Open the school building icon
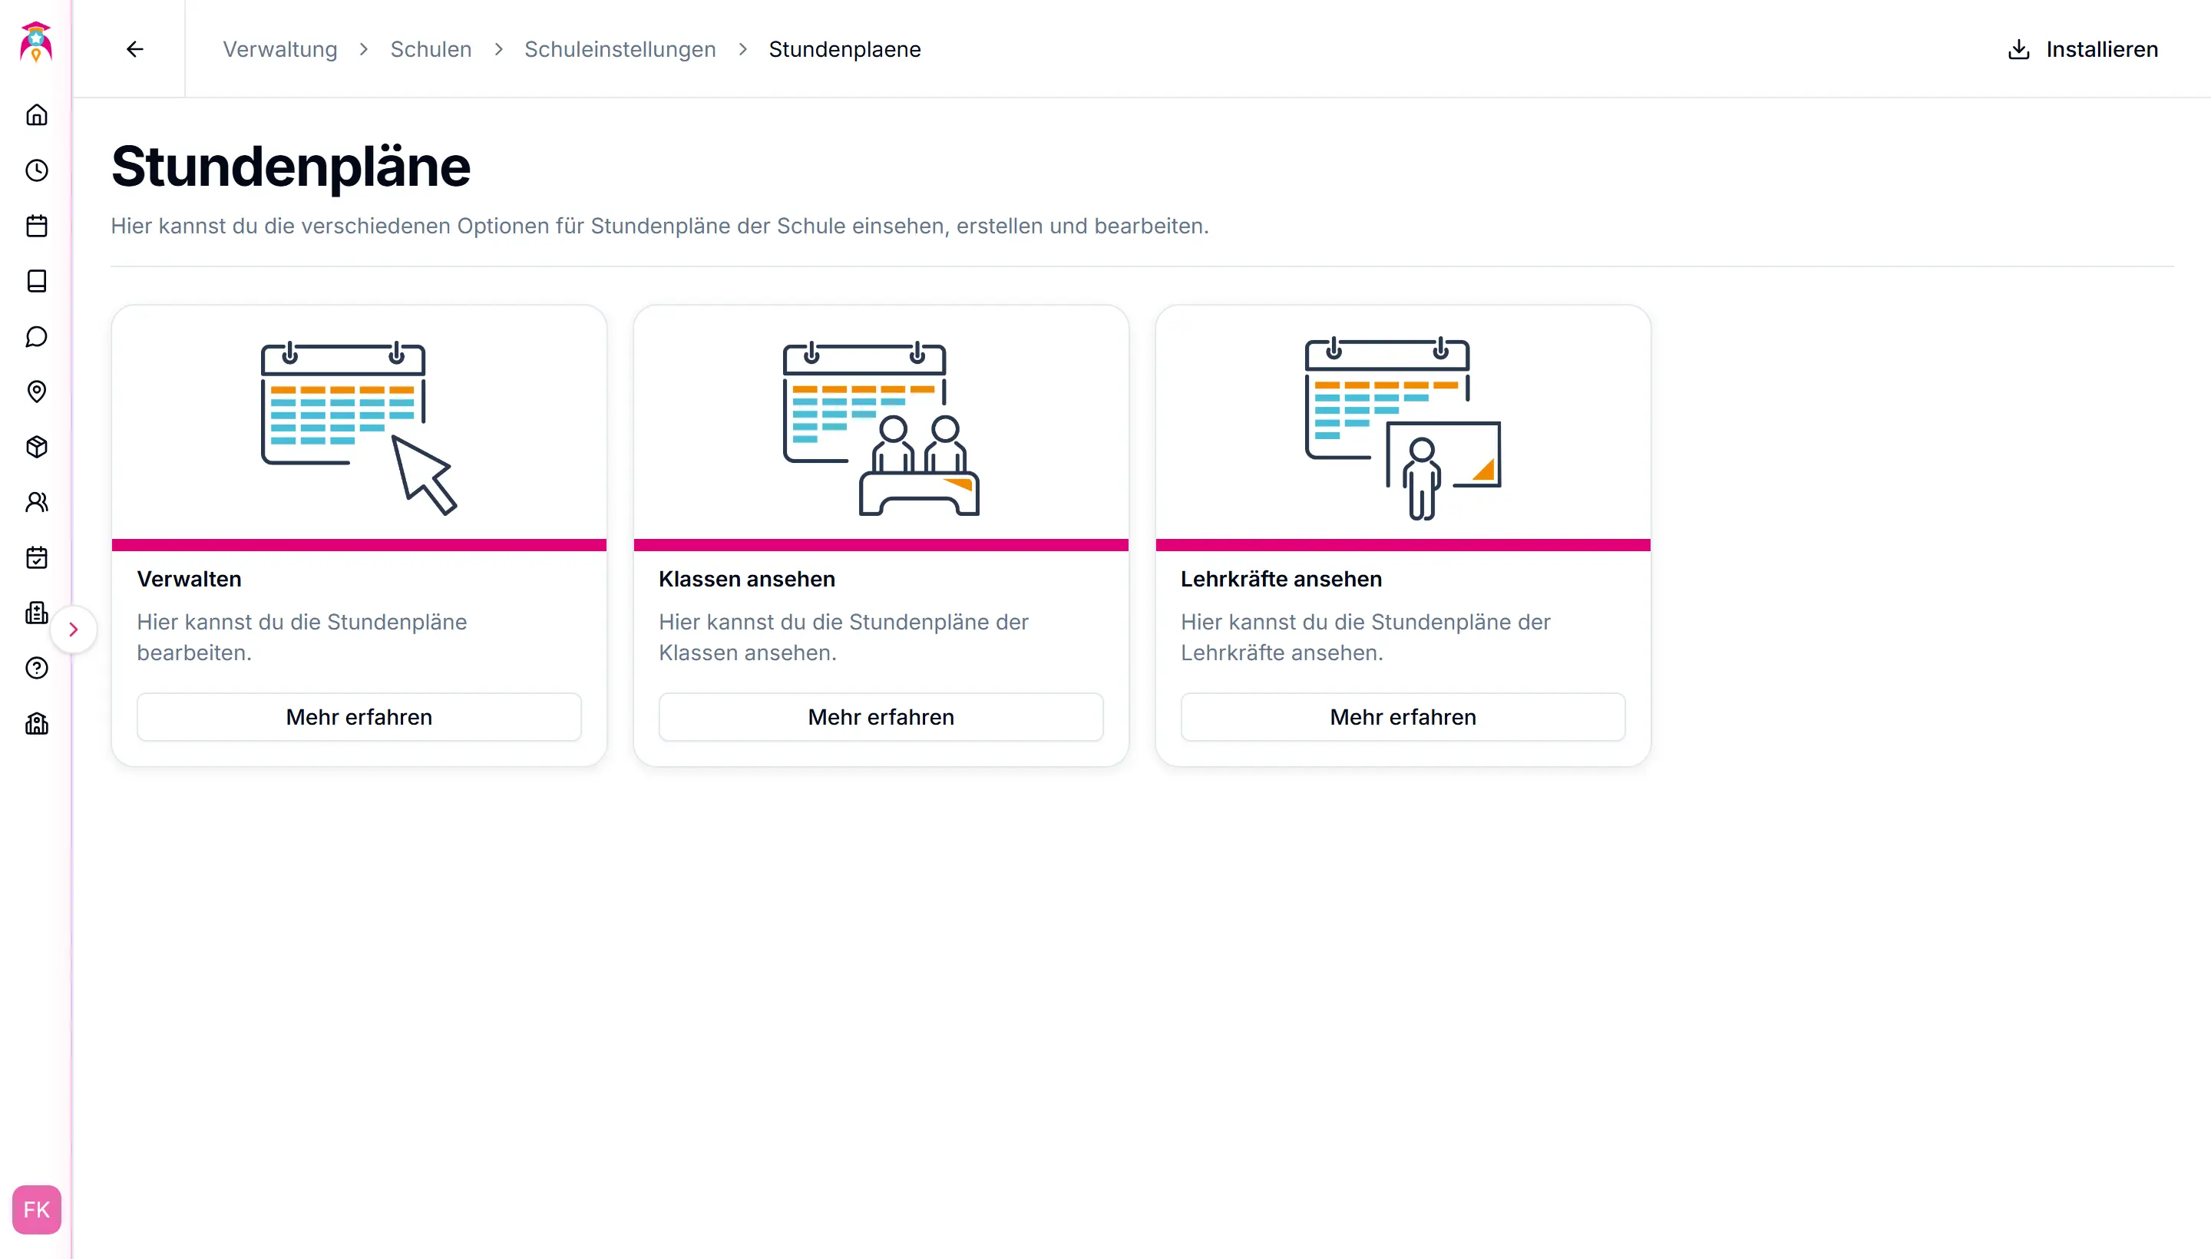 pyautogui.click(x=36, y=724)
